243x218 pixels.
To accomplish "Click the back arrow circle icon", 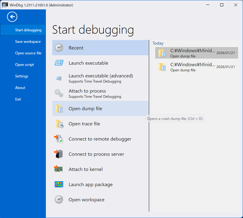I will tap(12, 17).
